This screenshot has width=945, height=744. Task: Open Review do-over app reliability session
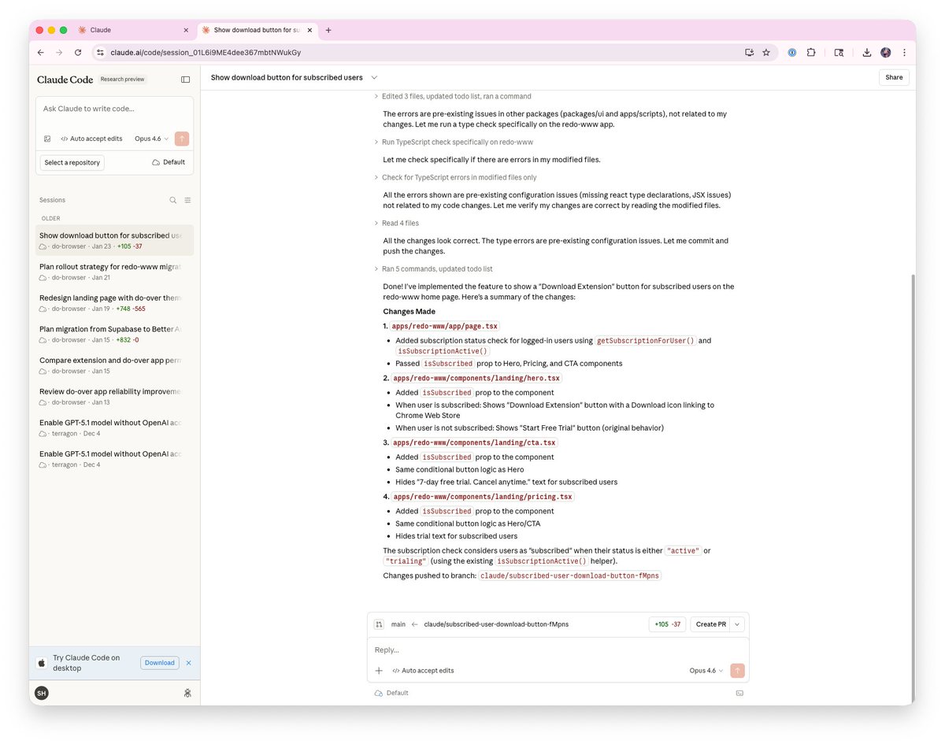pyautogui.click(x=114, y=396)
